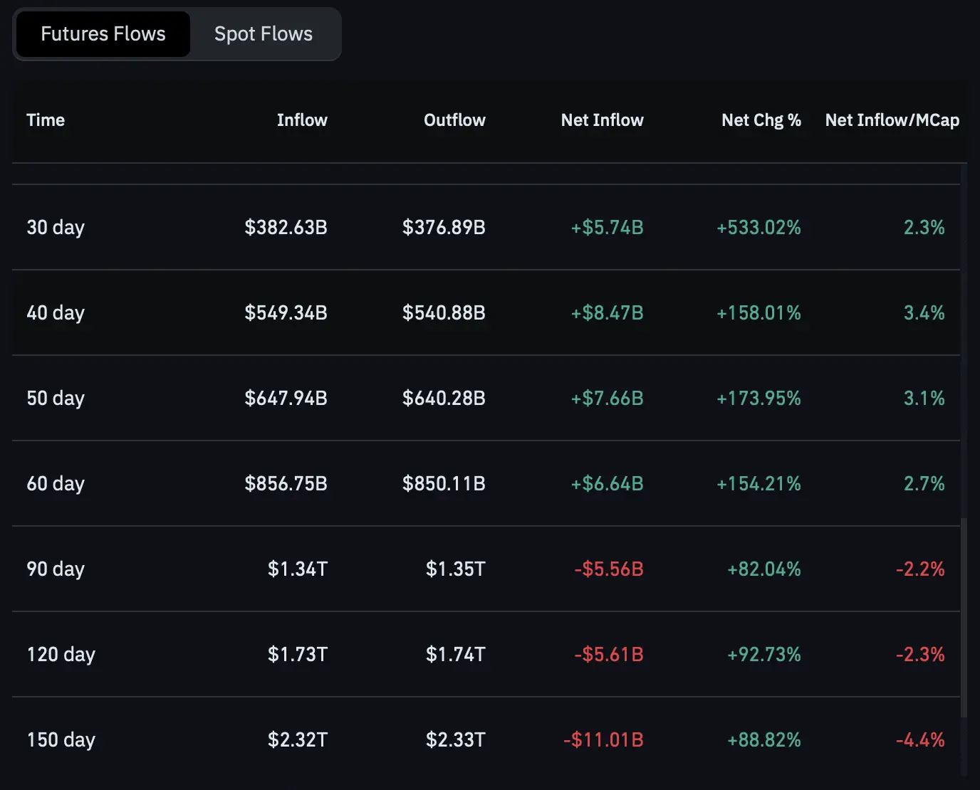Select the Net Inflow/MCap column header
The image size is (980, 790).
click(x=892, y=120)
